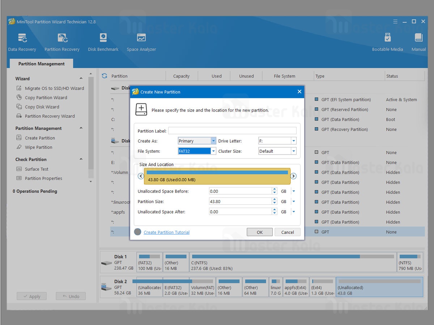Click the Surface Test icon
The image size is (434, 325).
tap(19, 169)
